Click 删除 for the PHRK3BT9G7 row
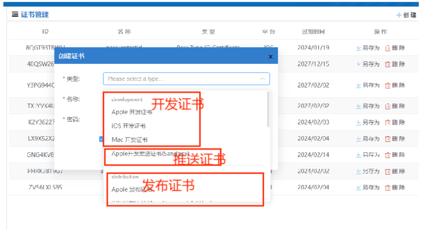This screenshot has width=436, height=230. pyautogui.click(x=395, y=171)
